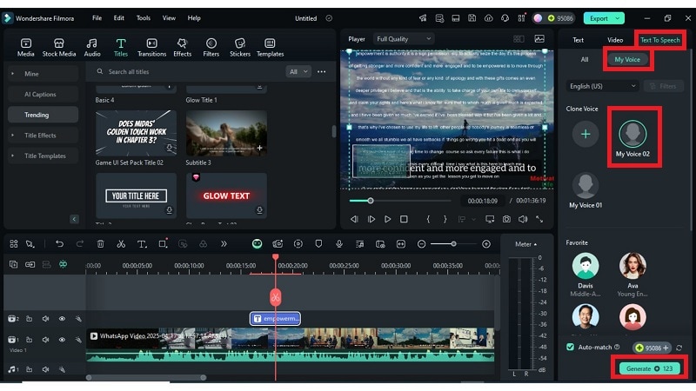
Task: Open the All filter dropdown in titles
Action: pos(298,71)
